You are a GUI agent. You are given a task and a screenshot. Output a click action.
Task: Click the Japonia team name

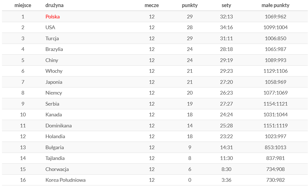pyautogui.click(x=54, y=82)
